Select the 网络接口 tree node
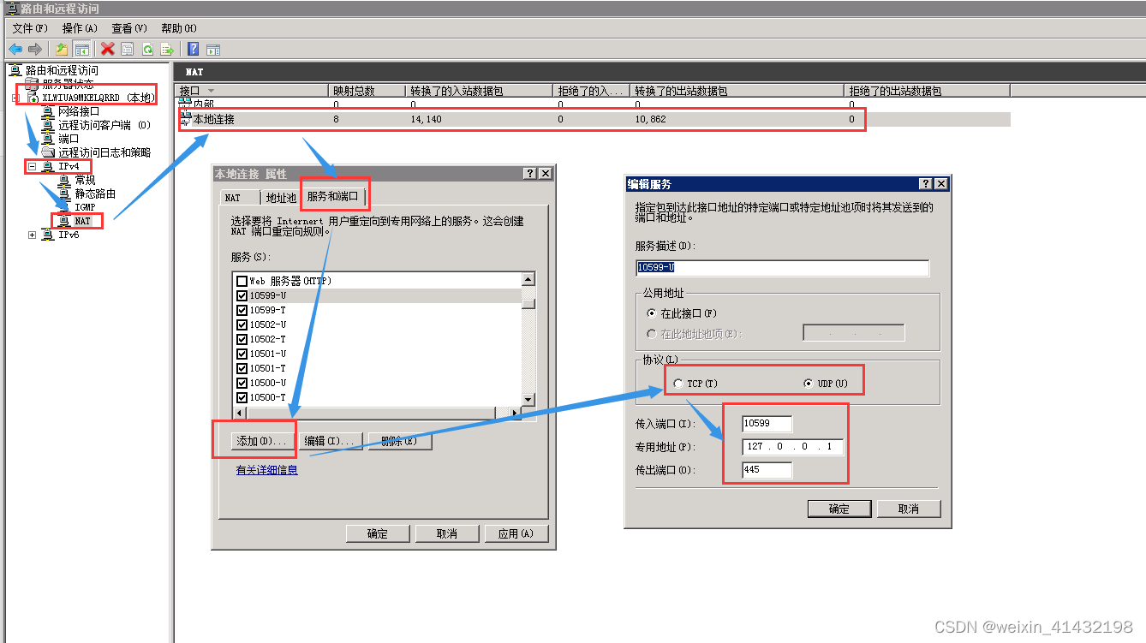The image size is (1146, 643). point(79,111)
